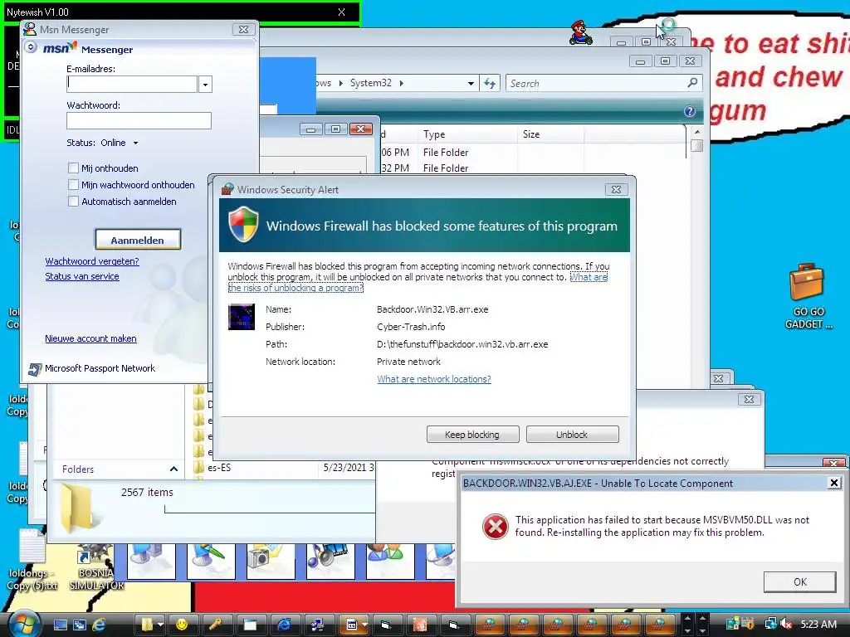The height and width of the screenshot is (637, 850).
Task: Open What are network locations? link
Action: click(433, 379)
